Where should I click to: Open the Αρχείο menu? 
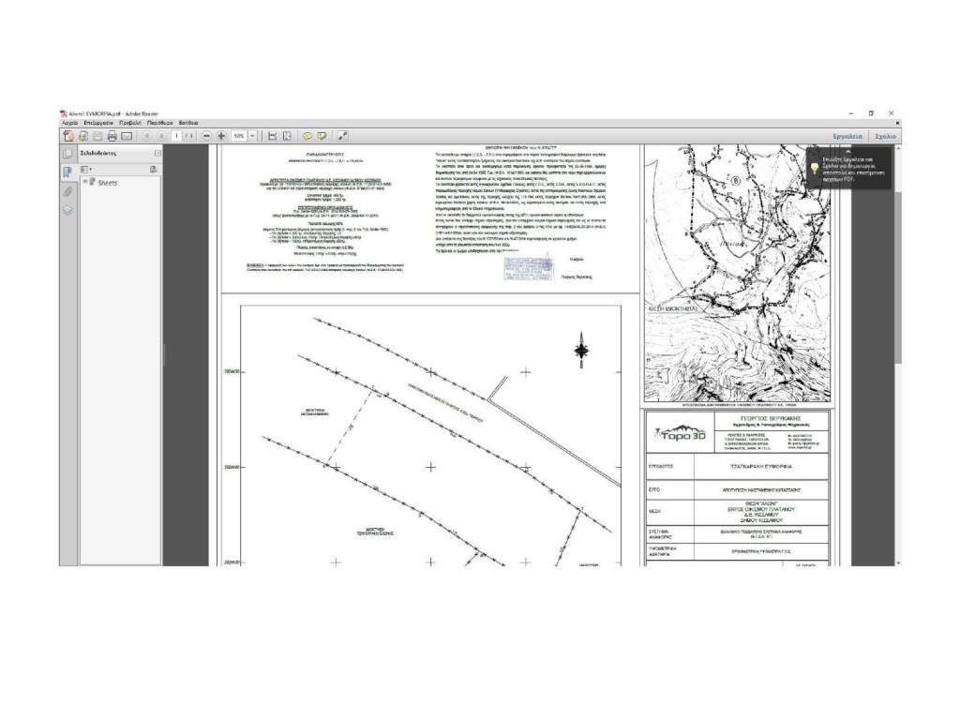point(70,123)
